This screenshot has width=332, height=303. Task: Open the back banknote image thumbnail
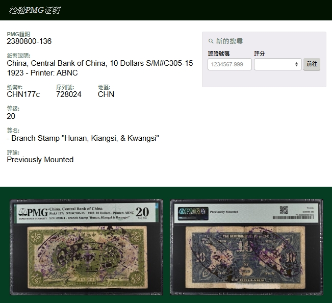(x=245, y=247)
